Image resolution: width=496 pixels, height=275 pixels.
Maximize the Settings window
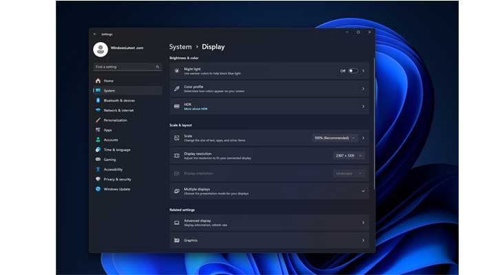pyautogui.click(x=358, y=32)
